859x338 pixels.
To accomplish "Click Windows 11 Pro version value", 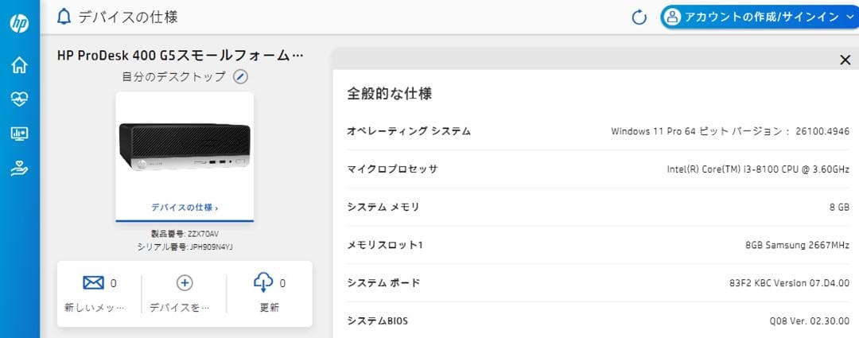I will [730, 131].
